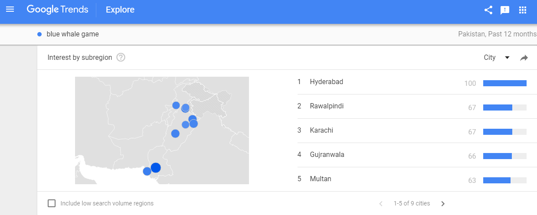Viewport: 537px width, 215px height.
Task: Share the subregion widget via arrow icon
Action: coord(524,58)
